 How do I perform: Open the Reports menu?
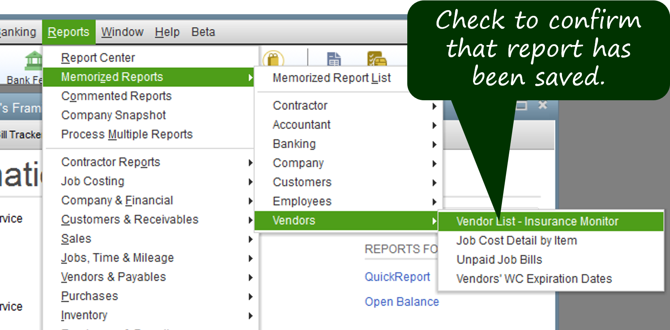(68, 32)
